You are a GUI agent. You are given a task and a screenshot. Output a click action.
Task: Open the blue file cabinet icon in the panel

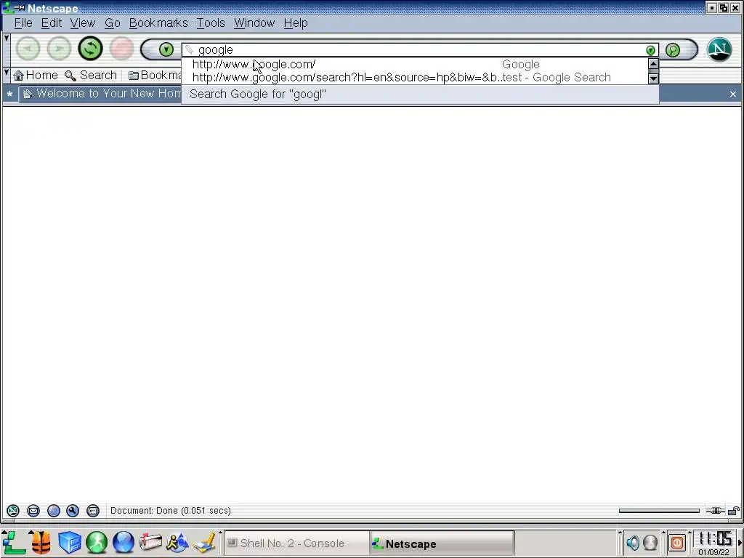point(69,543)
